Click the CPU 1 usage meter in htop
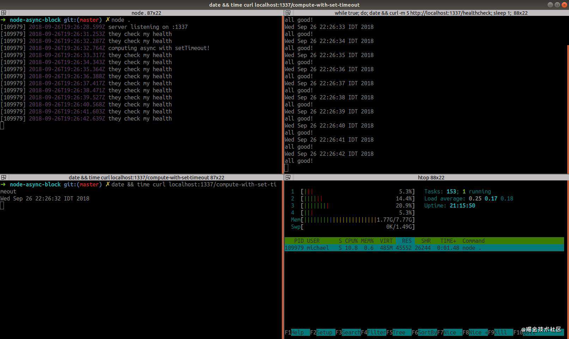The height and width of the screenshot is (339, 569). point(353,191)
